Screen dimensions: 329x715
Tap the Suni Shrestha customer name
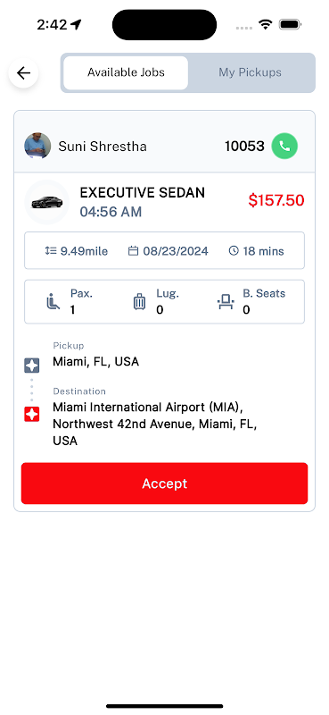point(103,147)
